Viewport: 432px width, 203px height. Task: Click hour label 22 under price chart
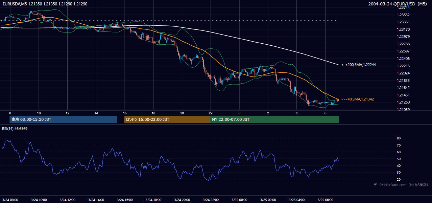point(211,113)
